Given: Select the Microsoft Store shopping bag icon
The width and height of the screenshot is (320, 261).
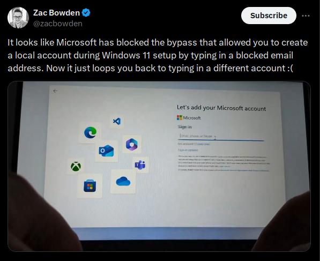Looking at the screenshot, I should tap(90, 185).
